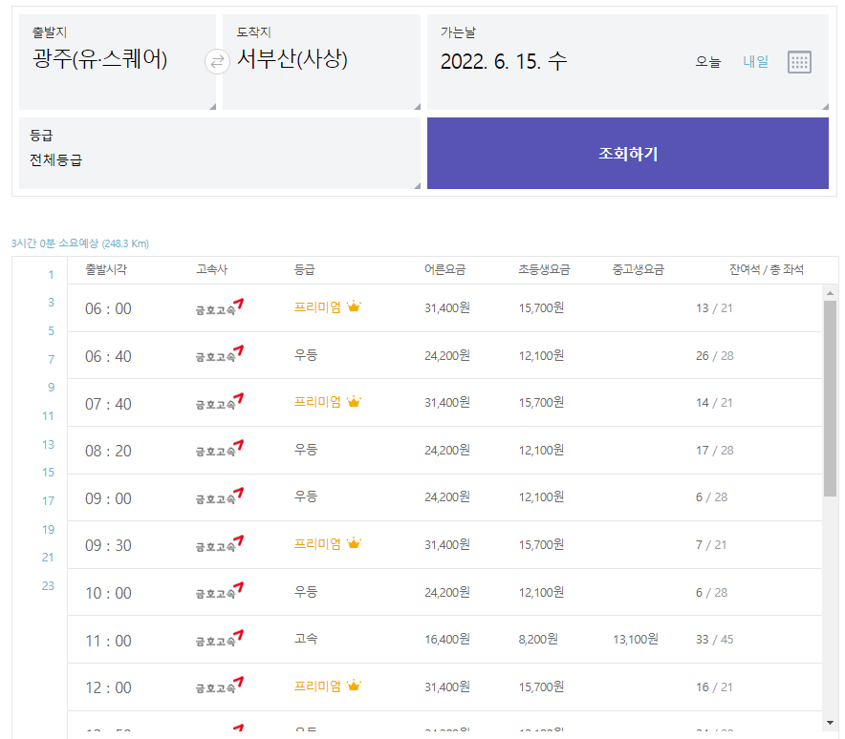This screenshot has height=739, width=845.
Task: Jump to hour 5 in time index
Action: click(x=51, y=331)
